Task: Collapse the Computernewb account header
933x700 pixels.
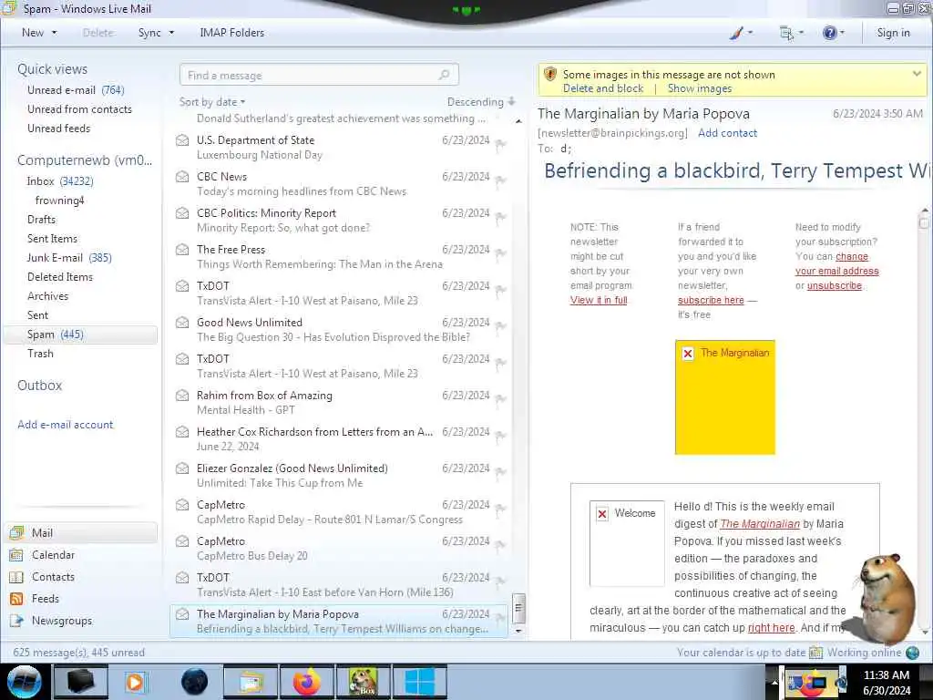Action: tap(85, 160)
